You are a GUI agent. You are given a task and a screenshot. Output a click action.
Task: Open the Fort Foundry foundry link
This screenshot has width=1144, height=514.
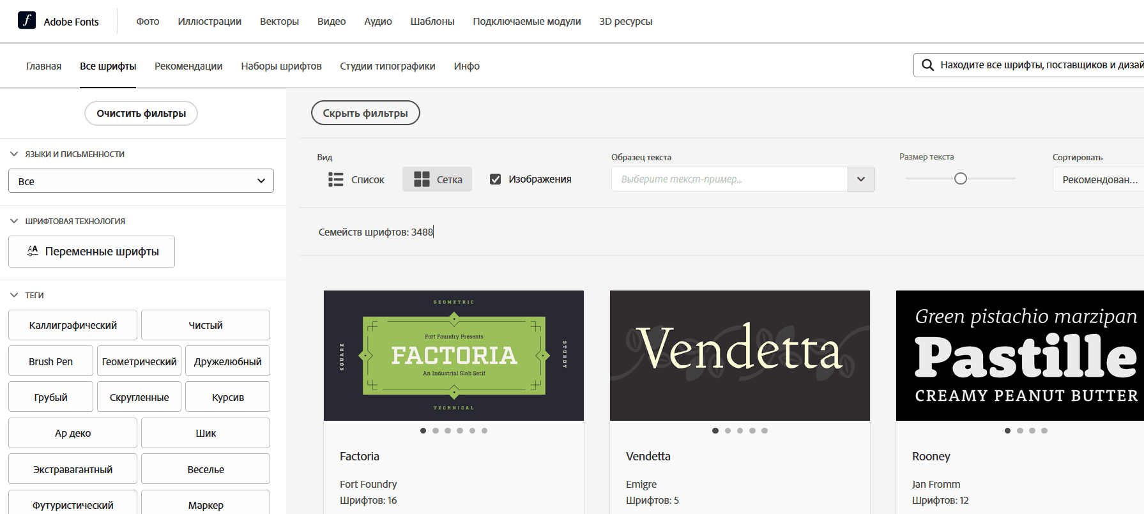click(x=369, y=484)
